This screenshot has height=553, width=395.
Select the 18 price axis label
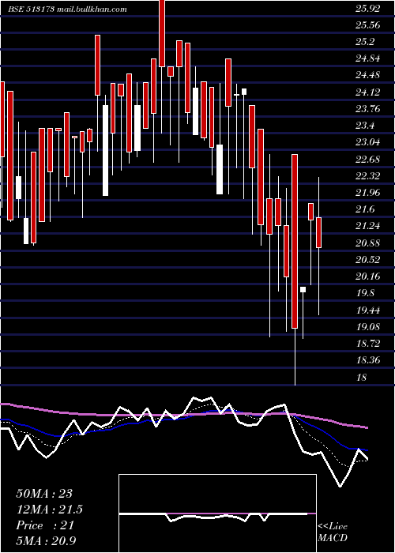point(362,378)
